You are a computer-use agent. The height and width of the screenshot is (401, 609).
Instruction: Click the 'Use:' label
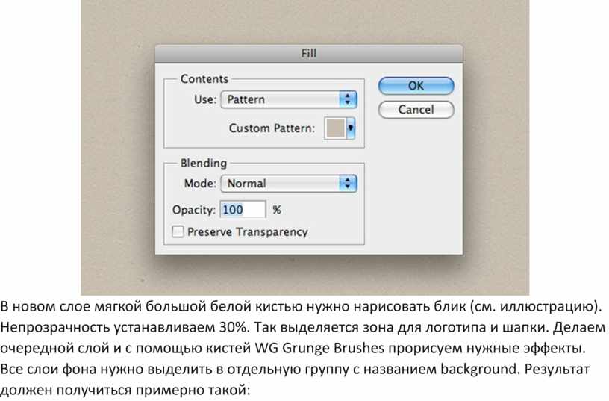(x=205, y=99)
